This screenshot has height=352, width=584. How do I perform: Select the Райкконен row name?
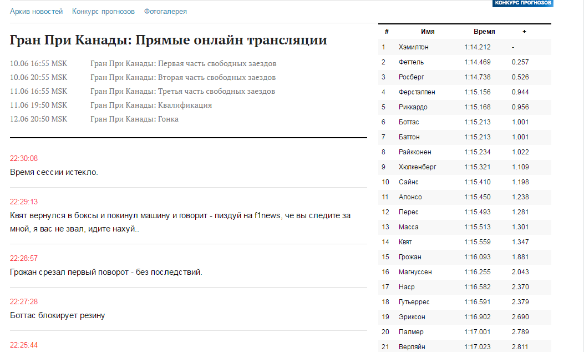click(415, 152)
